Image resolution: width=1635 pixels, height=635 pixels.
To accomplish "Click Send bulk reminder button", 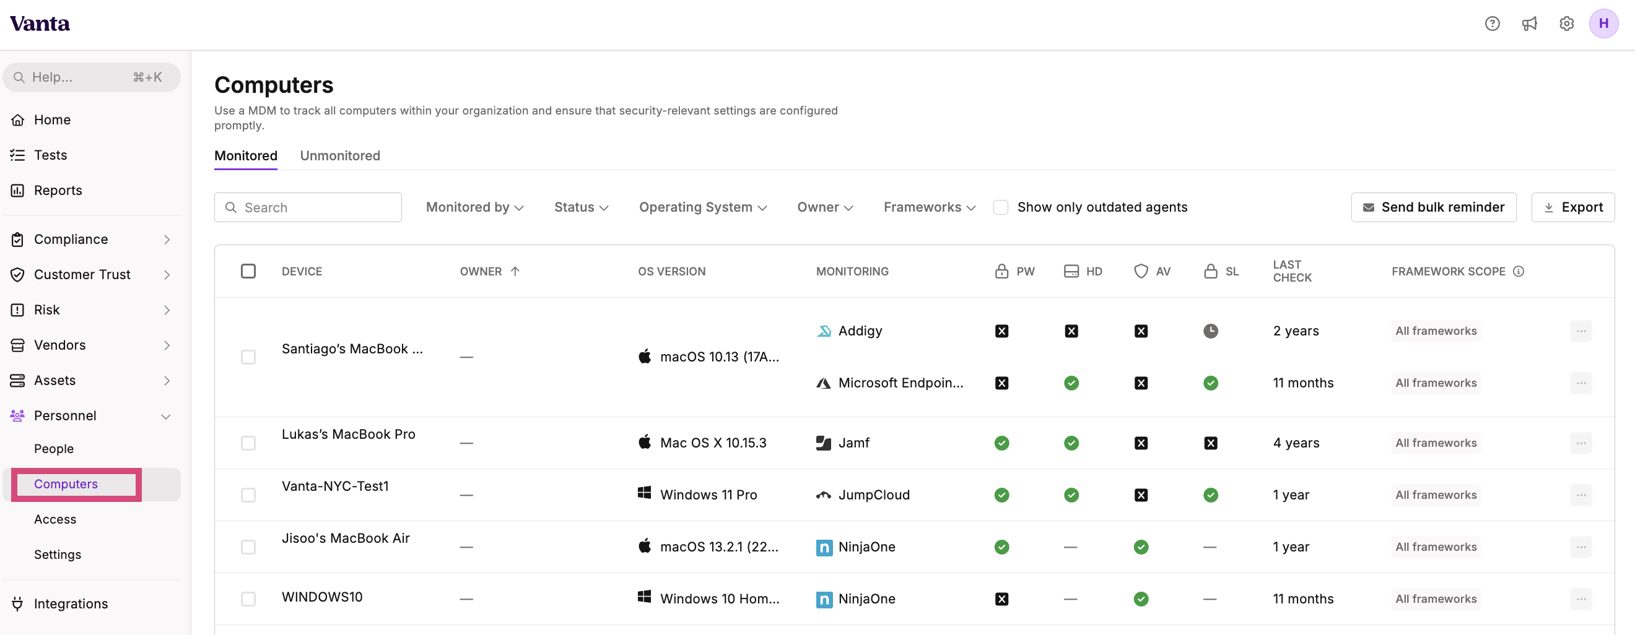I will click(1433, 207).
